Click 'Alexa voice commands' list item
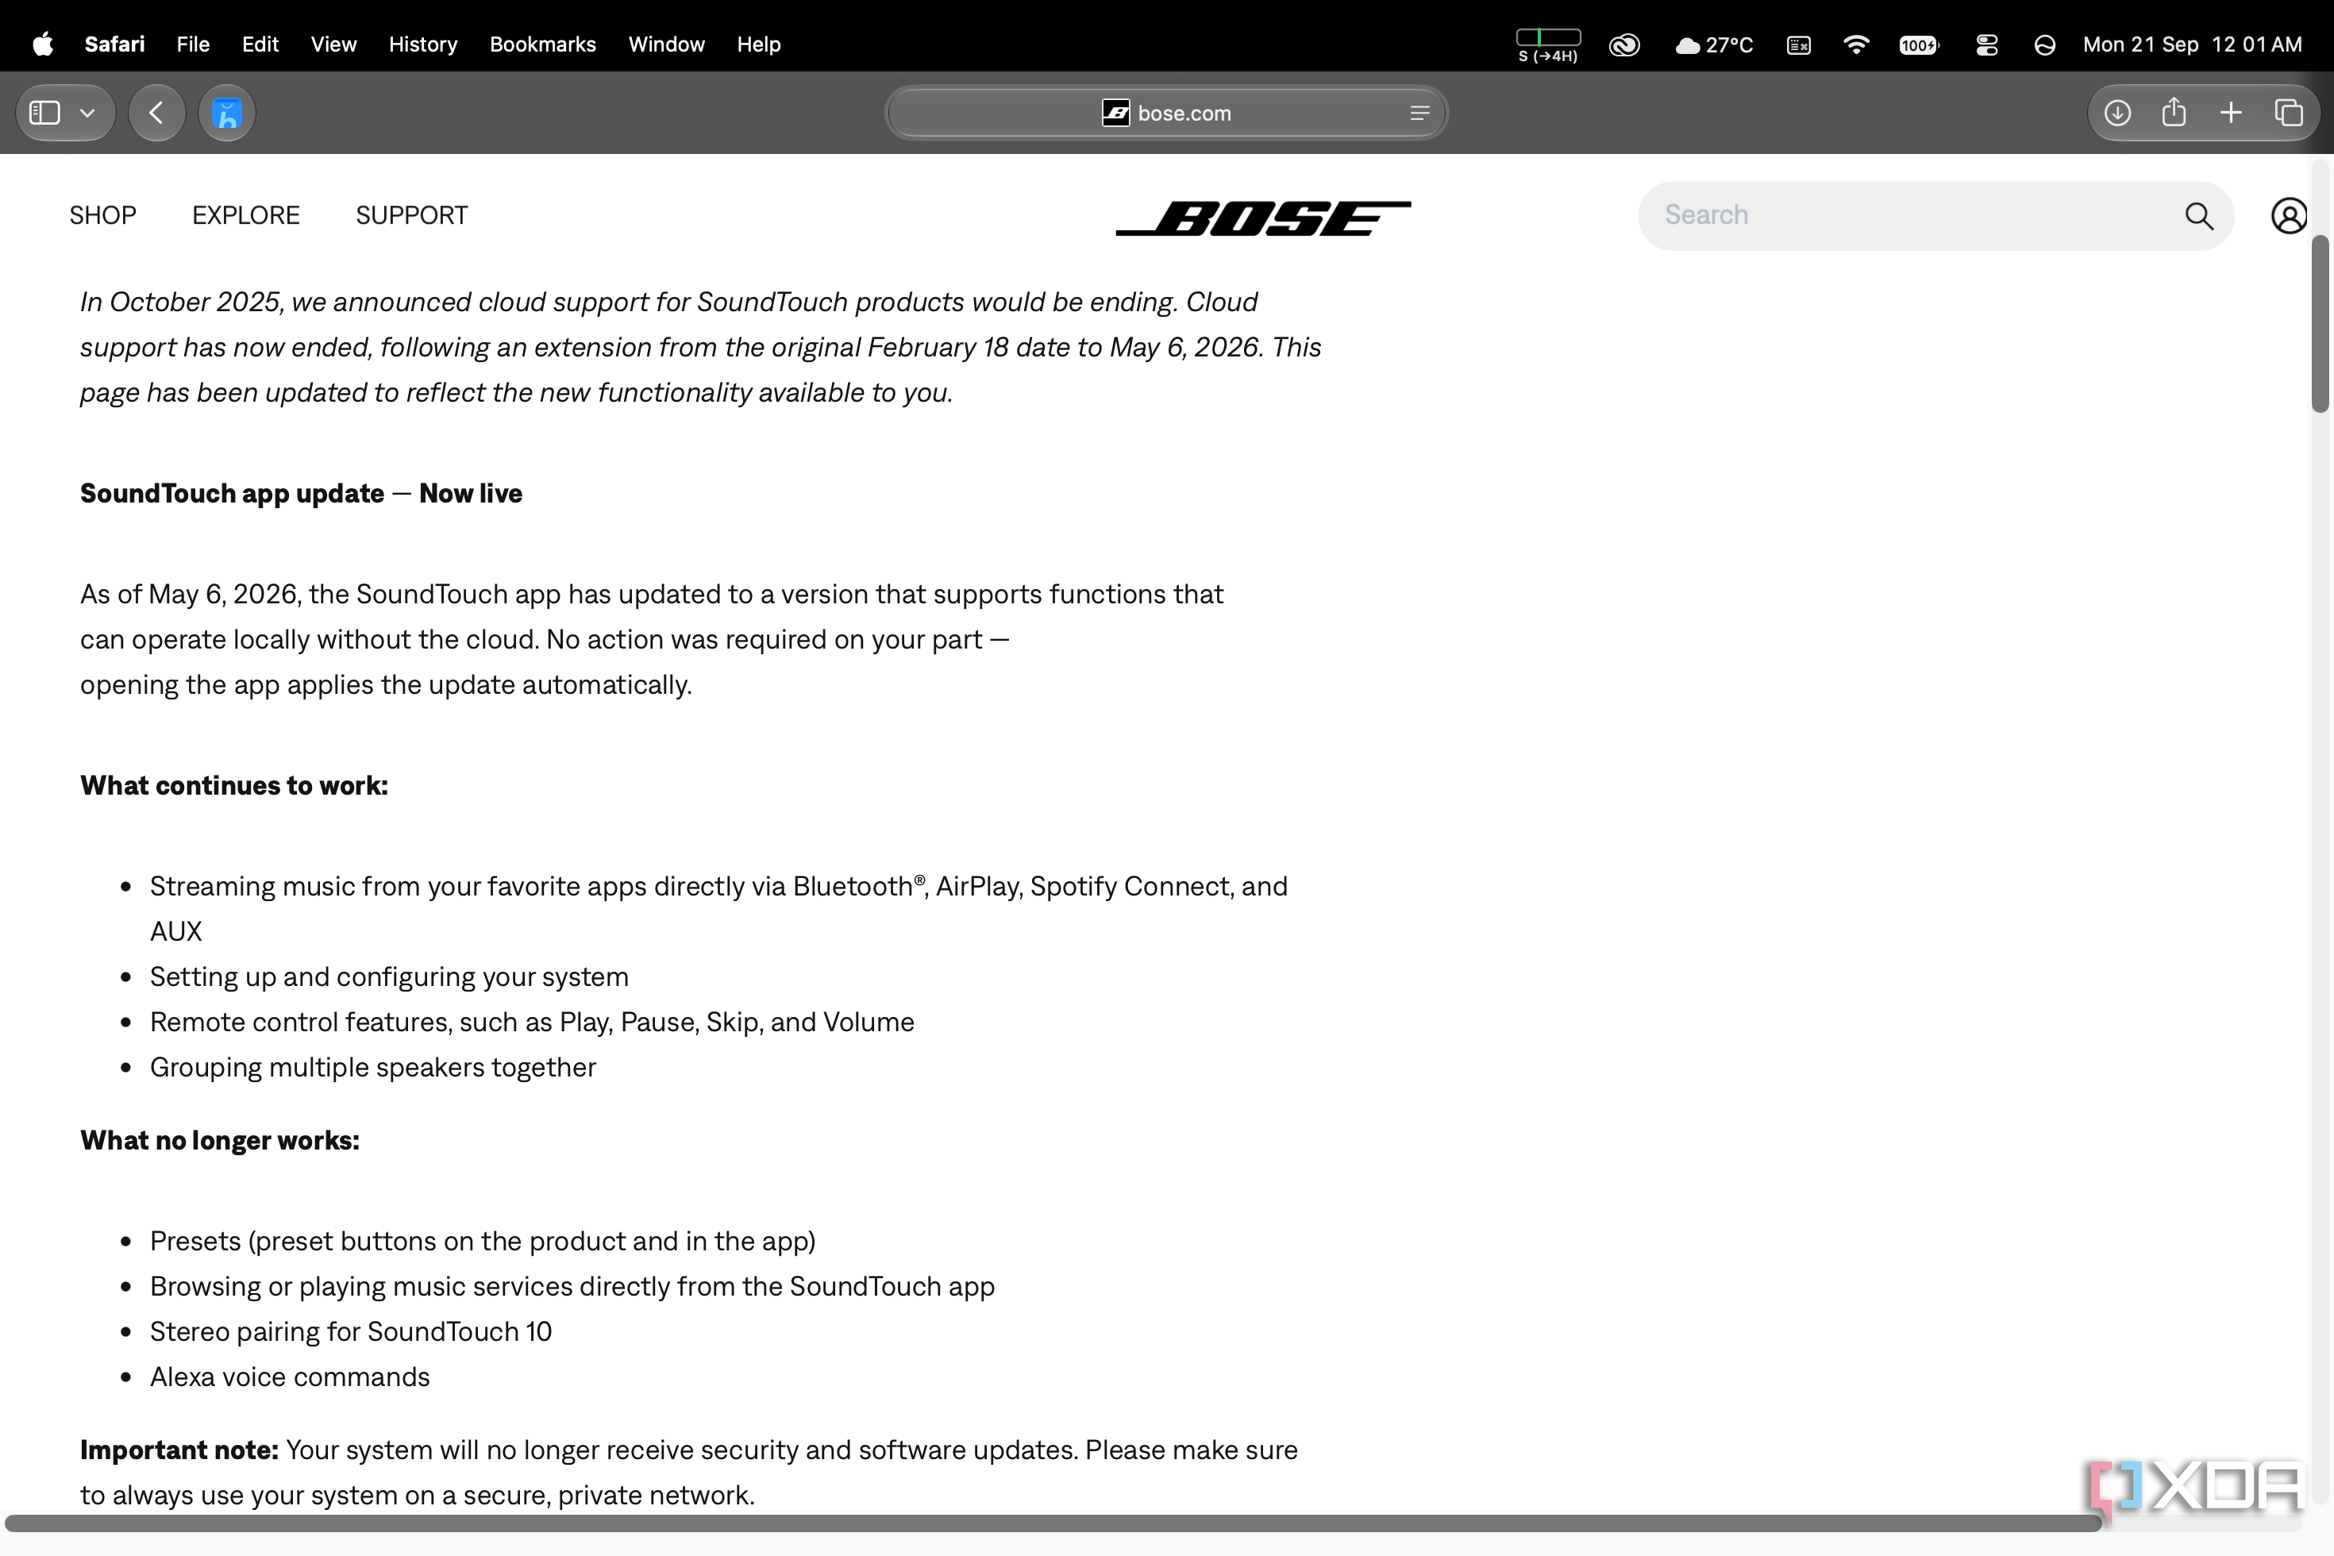The height and width of the screenshot is (1556, 2334). pos(290,1377)
